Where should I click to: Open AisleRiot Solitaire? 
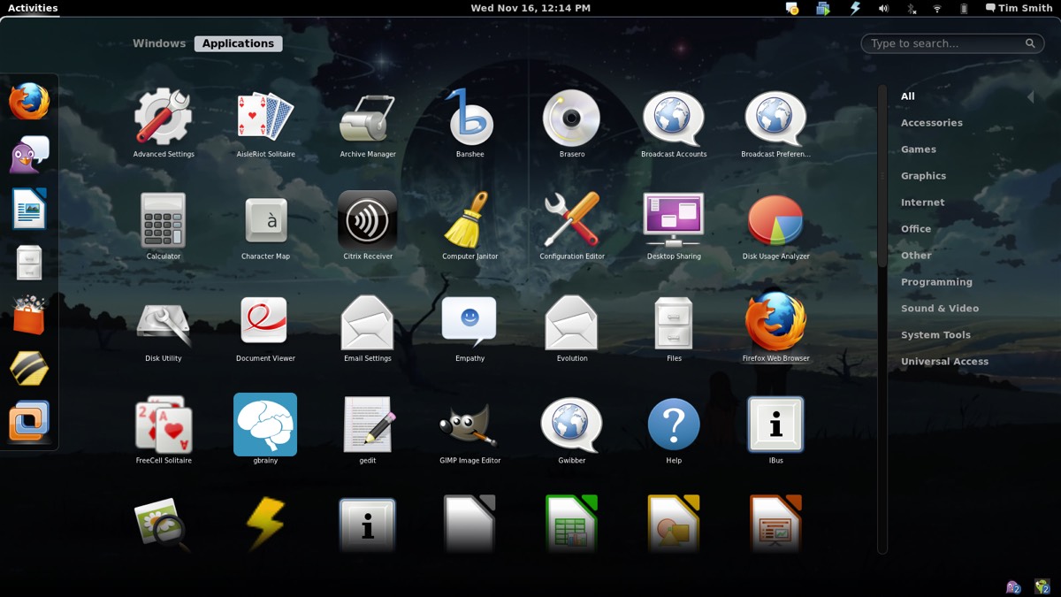[265, 119]
